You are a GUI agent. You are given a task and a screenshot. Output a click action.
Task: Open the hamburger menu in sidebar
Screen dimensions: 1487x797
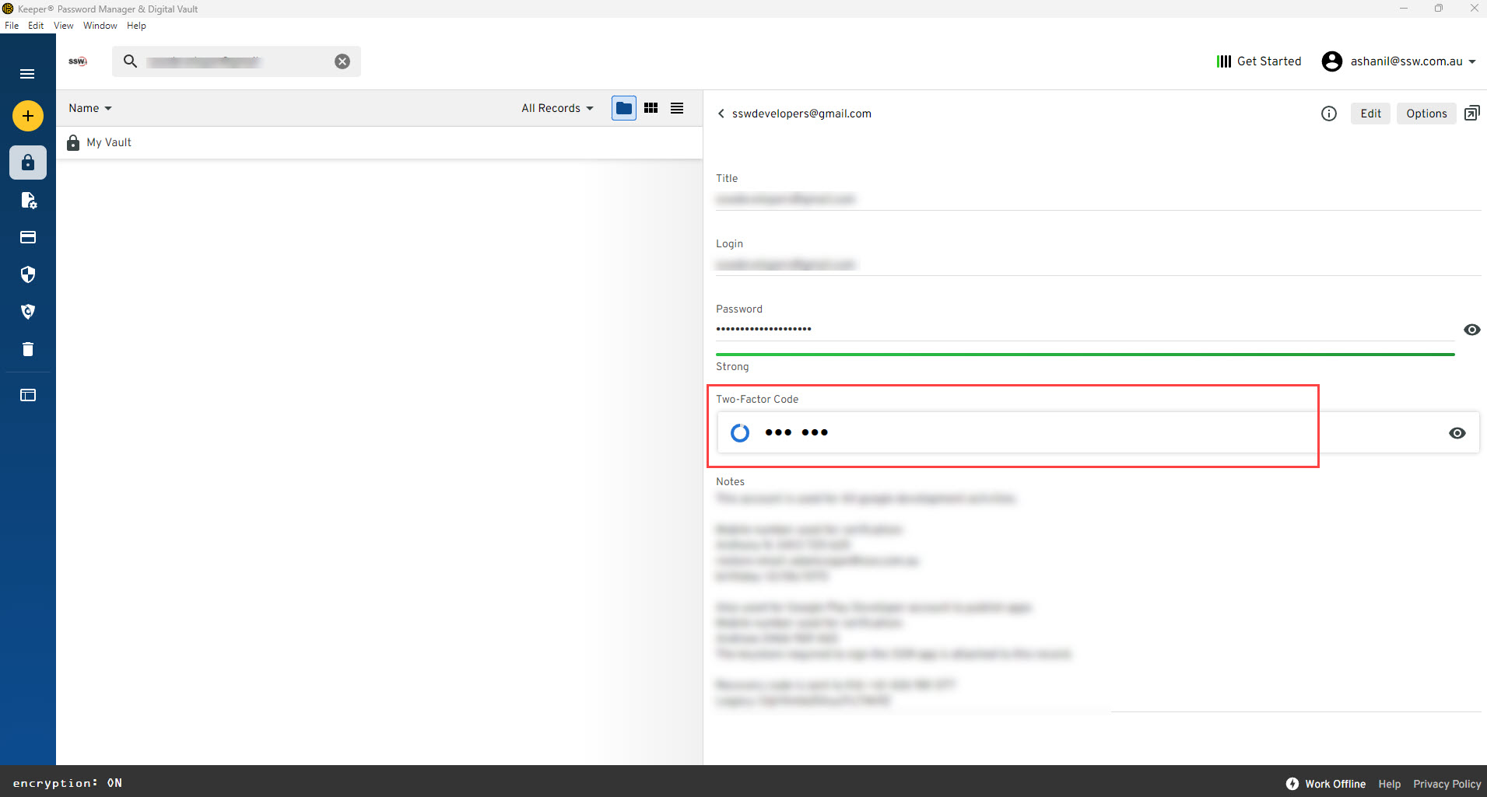[27, 74]
